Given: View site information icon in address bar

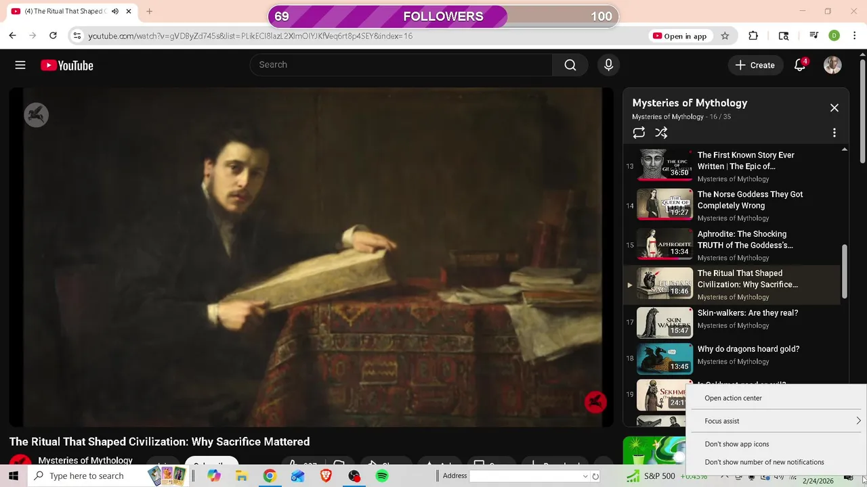Looking at the screenshot, I should 77,36.
